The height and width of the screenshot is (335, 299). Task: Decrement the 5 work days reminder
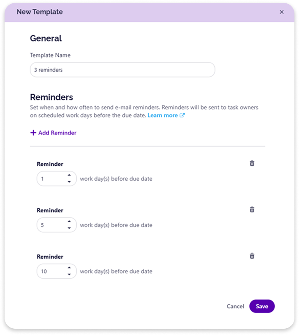tap(69, 228)
